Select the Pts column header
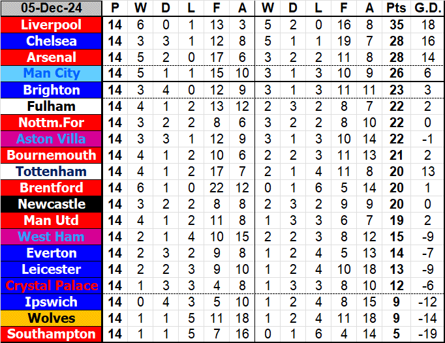The width and height of the screenshot is (445, 343). coord(395,8)
